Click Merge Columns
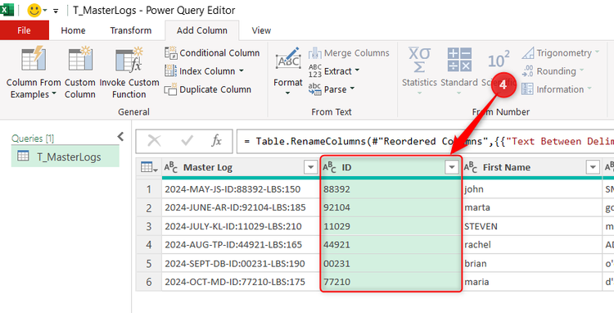614x313 pixels. (x=349, y=53)
